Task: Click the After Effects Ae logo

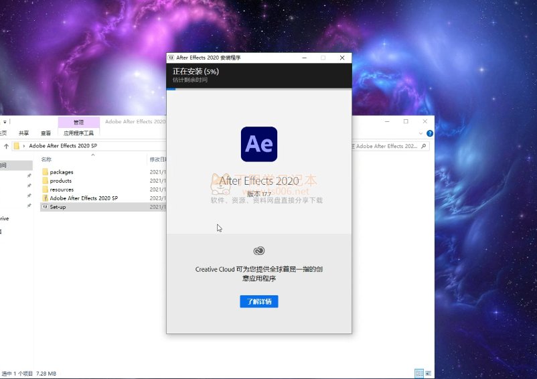Action: click(258, 144)
